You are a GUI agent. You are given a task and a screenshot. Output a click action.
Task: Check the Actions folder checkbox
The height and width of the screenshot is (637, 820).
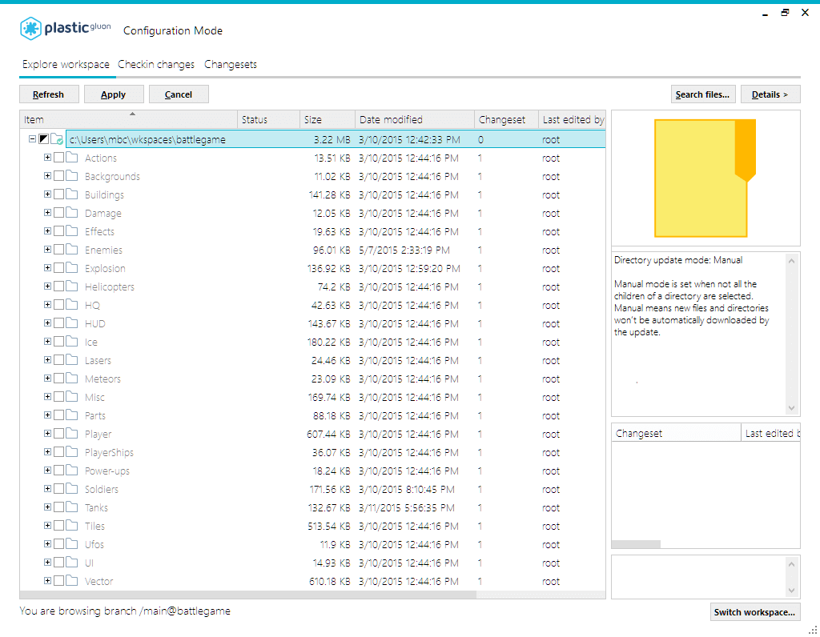58,158
